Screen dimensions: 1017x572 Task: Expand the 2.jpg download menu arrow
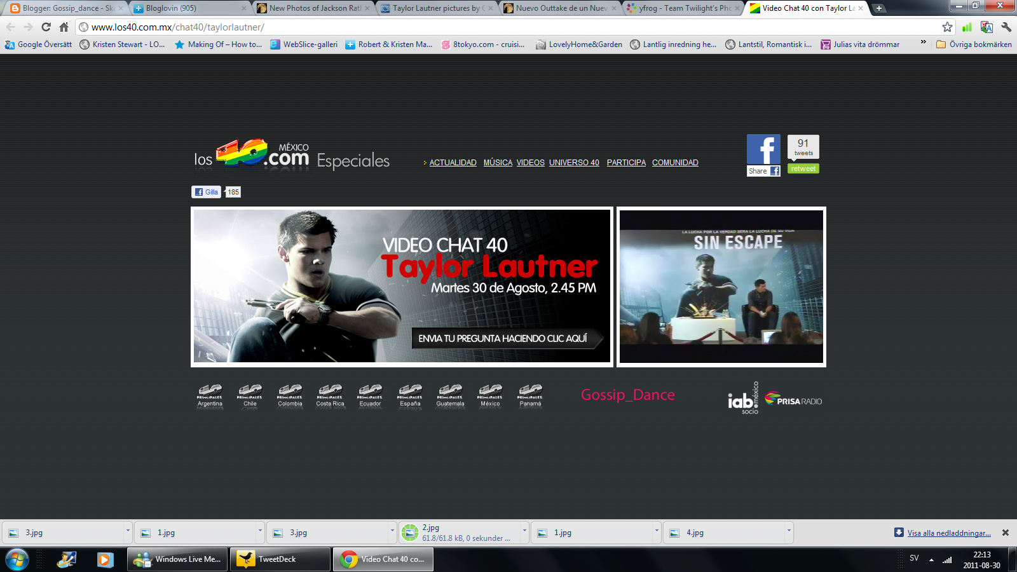(524, 531)
